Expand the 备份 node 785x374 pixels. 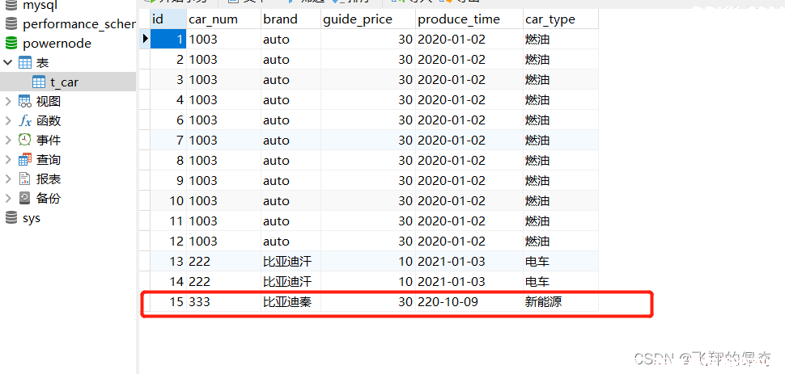[7, 198]
